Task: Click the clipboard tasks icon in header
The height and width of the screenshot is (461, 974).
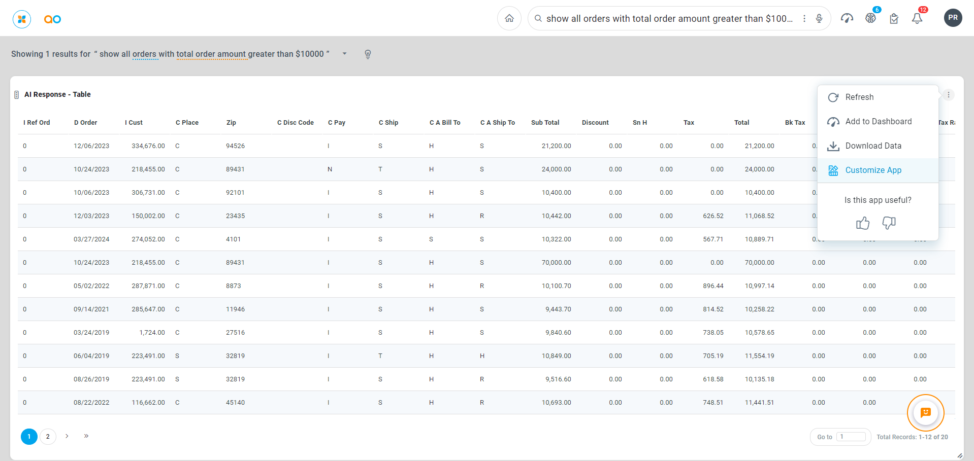Action: click(x=894, y=19)
